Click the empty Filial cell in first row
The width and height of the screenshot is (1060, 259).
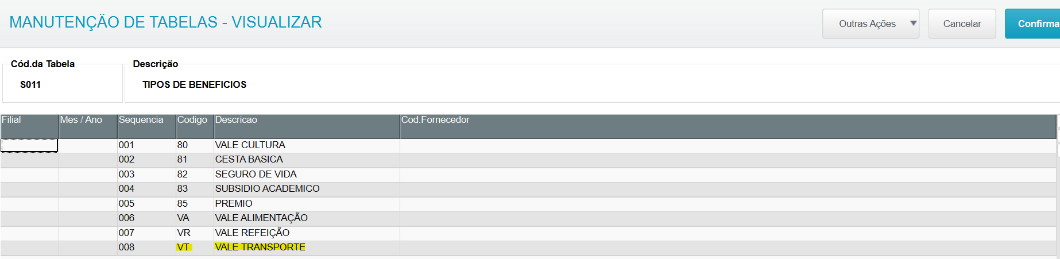click(x=29, y=145)
